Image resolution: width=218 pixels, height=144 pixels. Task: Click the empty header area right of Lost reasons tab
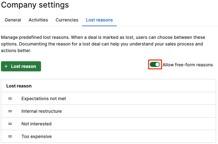point(167,20)
